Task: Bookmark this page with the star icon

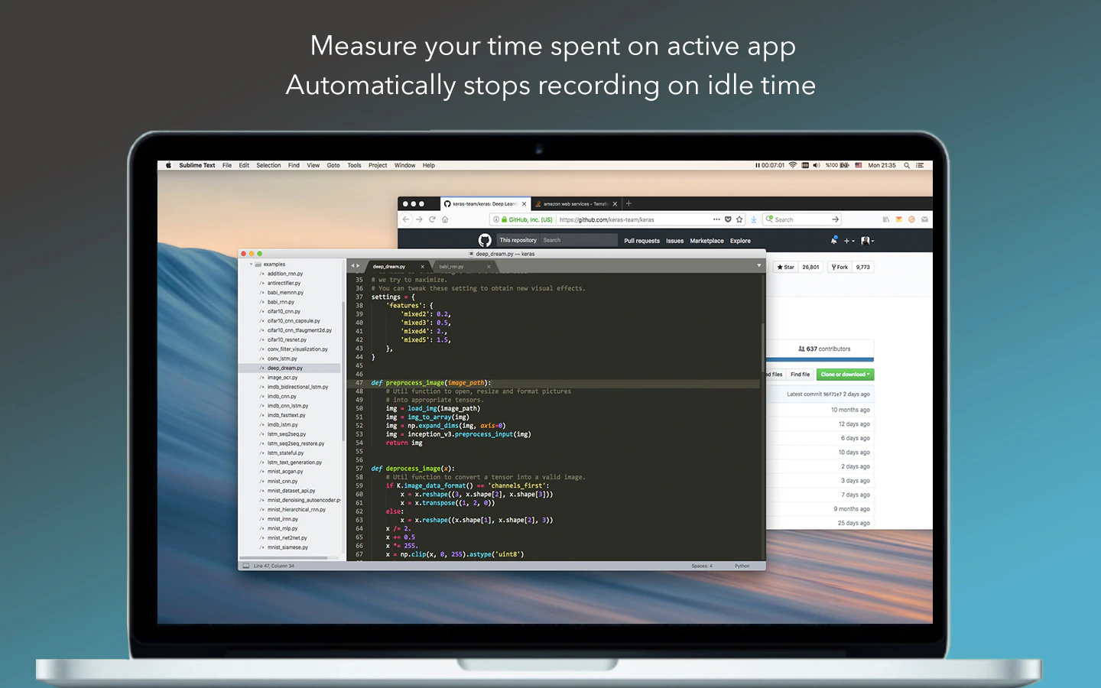Action: tap(739, 219)
